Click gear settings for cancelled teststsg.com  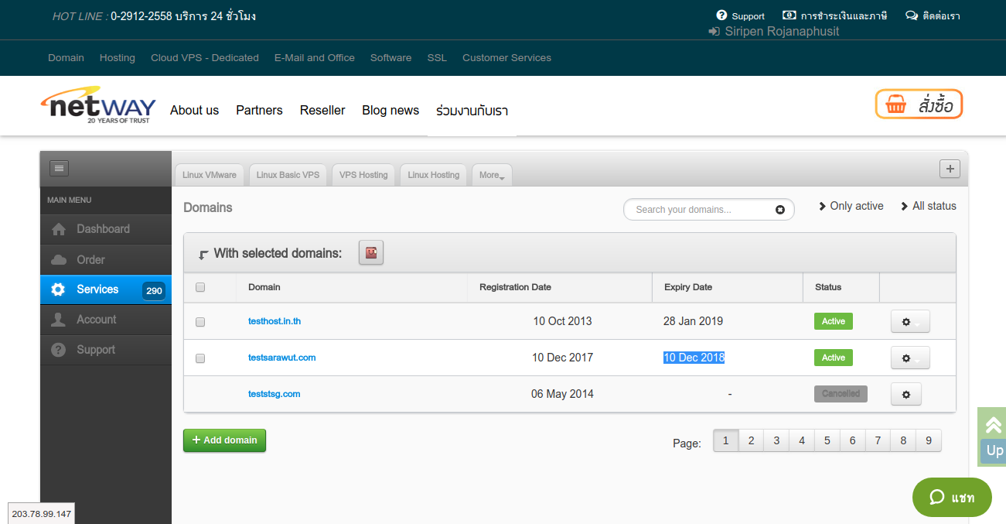(x=906, y=395)
